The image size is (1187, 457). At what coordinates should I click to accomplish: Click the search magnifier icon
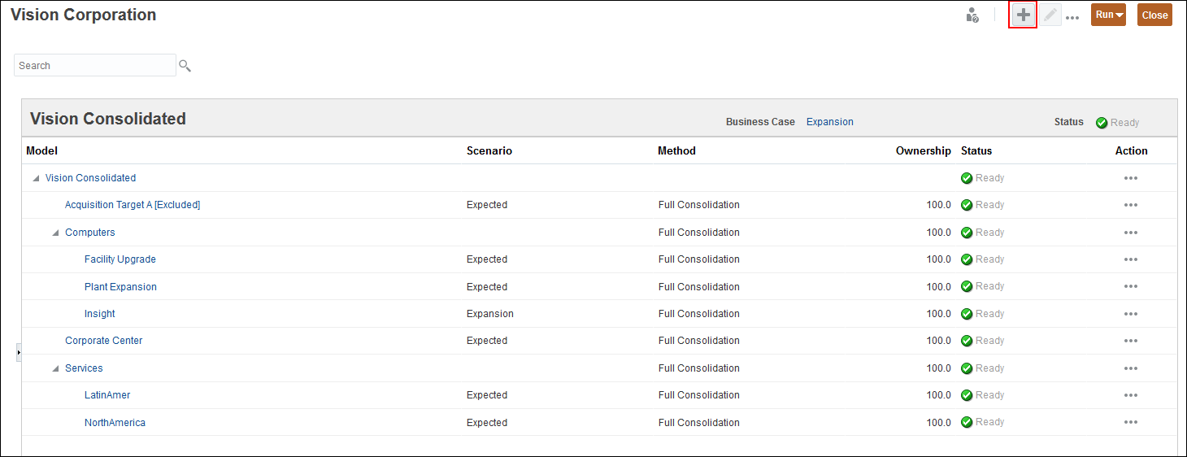(185, 66)
